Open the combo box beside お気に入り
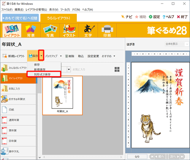This screenshot has height=160, width=190. [x=69, y=69]
